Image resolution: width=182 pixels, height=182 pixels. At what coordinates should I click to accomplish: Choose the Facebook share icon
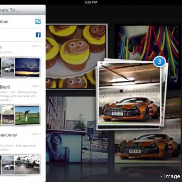(38, 35)
